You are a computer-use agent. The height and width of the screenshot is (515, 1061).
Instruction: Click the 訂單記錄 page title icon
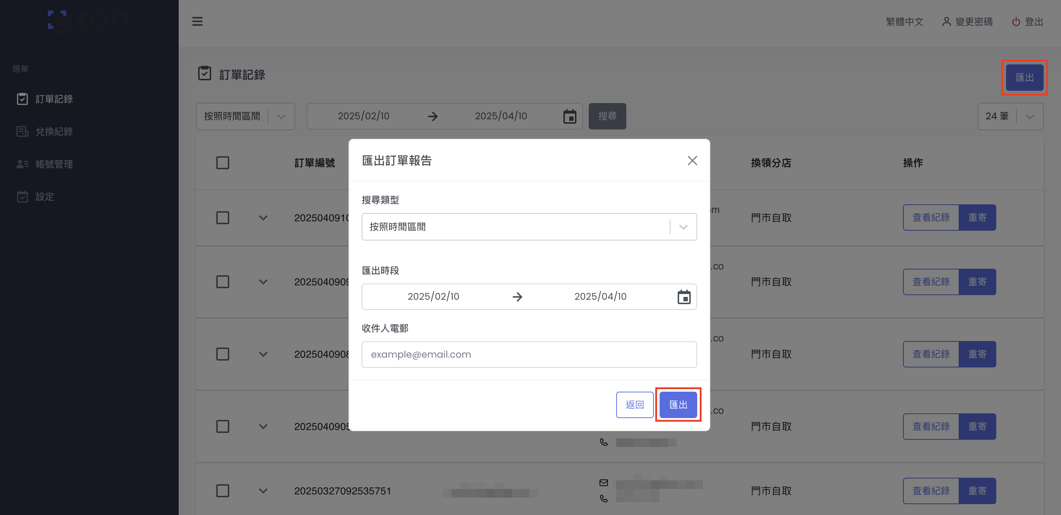204,73
